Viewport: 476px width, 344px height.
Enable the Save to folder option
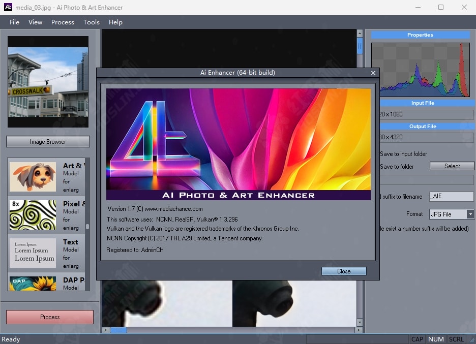click(x=397, y=167)
